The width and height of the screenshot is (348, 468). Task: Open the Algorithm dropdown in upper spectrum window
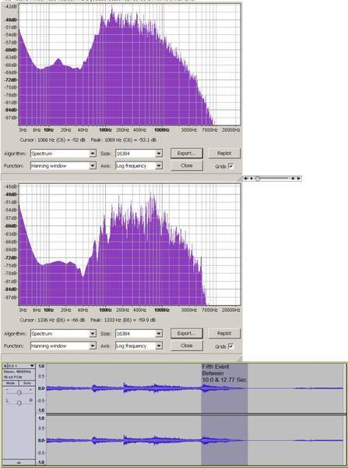[x=93, y=154]
